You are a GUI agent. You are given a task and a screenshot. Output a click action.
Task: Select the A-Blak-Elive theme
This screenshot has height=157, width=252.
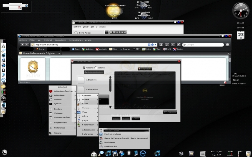[91, 80]
